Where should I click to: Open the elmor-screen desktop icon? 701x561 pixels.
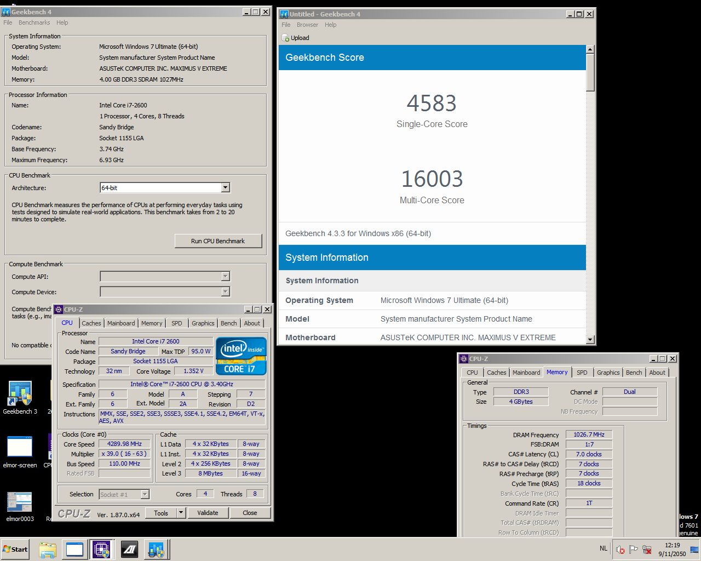click(x=20, y=451)
